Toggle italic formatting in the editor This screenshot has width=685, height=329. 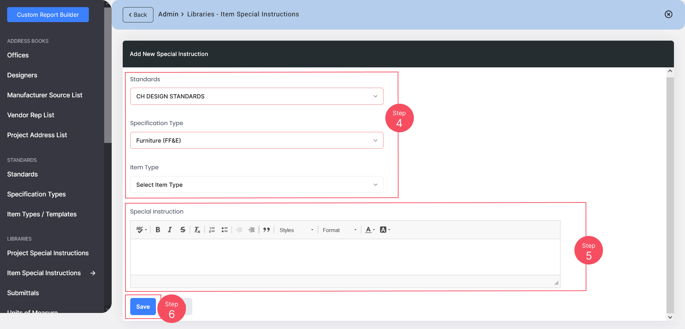point(170,230)
